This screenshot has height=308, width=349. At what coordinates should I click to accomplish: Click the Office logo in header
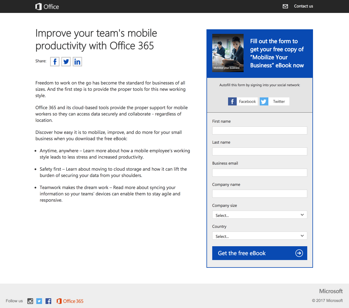pyautogui.click(x=47, y=7)
